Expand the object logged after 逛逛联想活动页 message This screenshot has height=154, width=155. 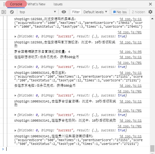(15, 67)
